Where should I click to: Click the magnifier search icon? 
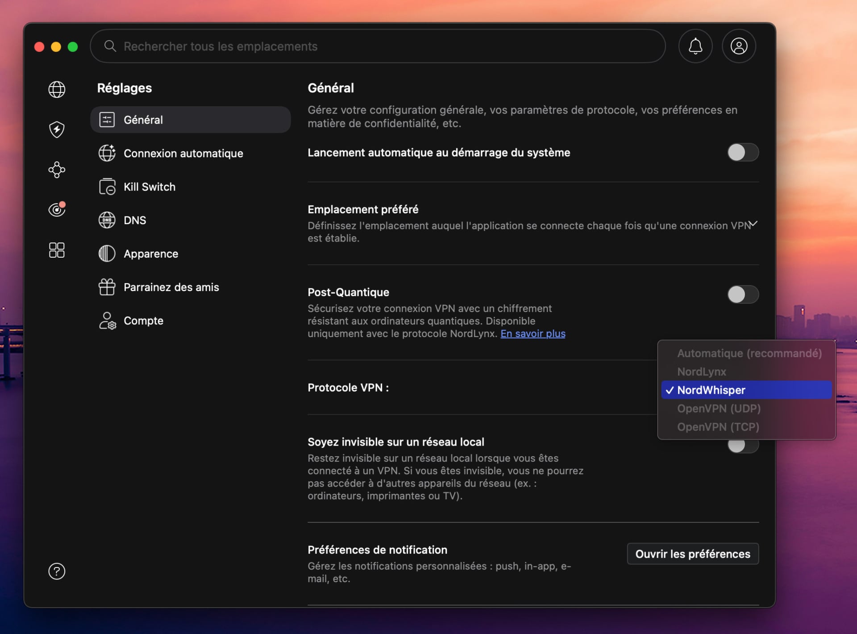click(110, 46)
